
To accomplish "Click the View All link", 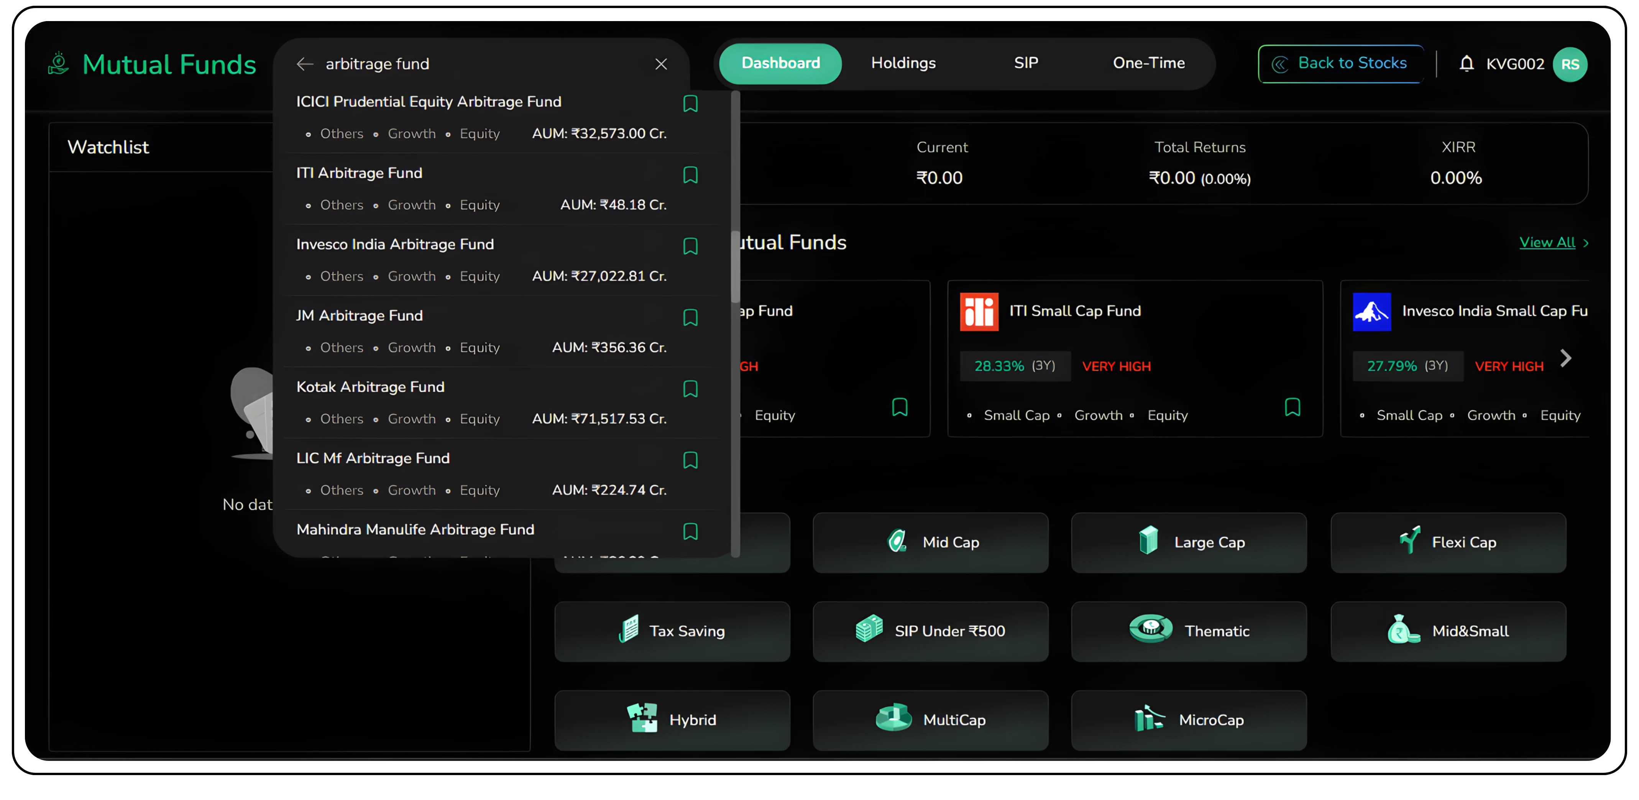I will click(1547, 243).
